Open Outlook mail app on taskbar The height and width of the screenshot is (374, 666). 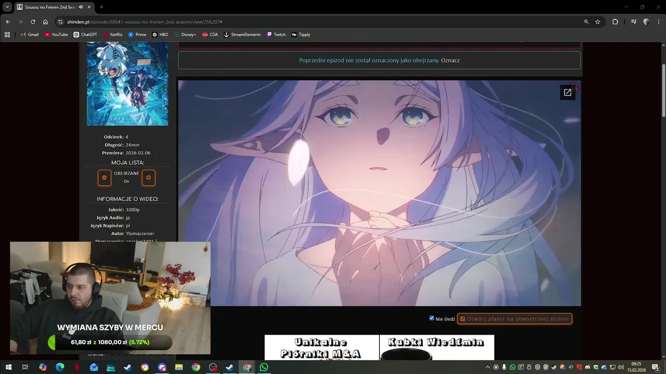94,367
